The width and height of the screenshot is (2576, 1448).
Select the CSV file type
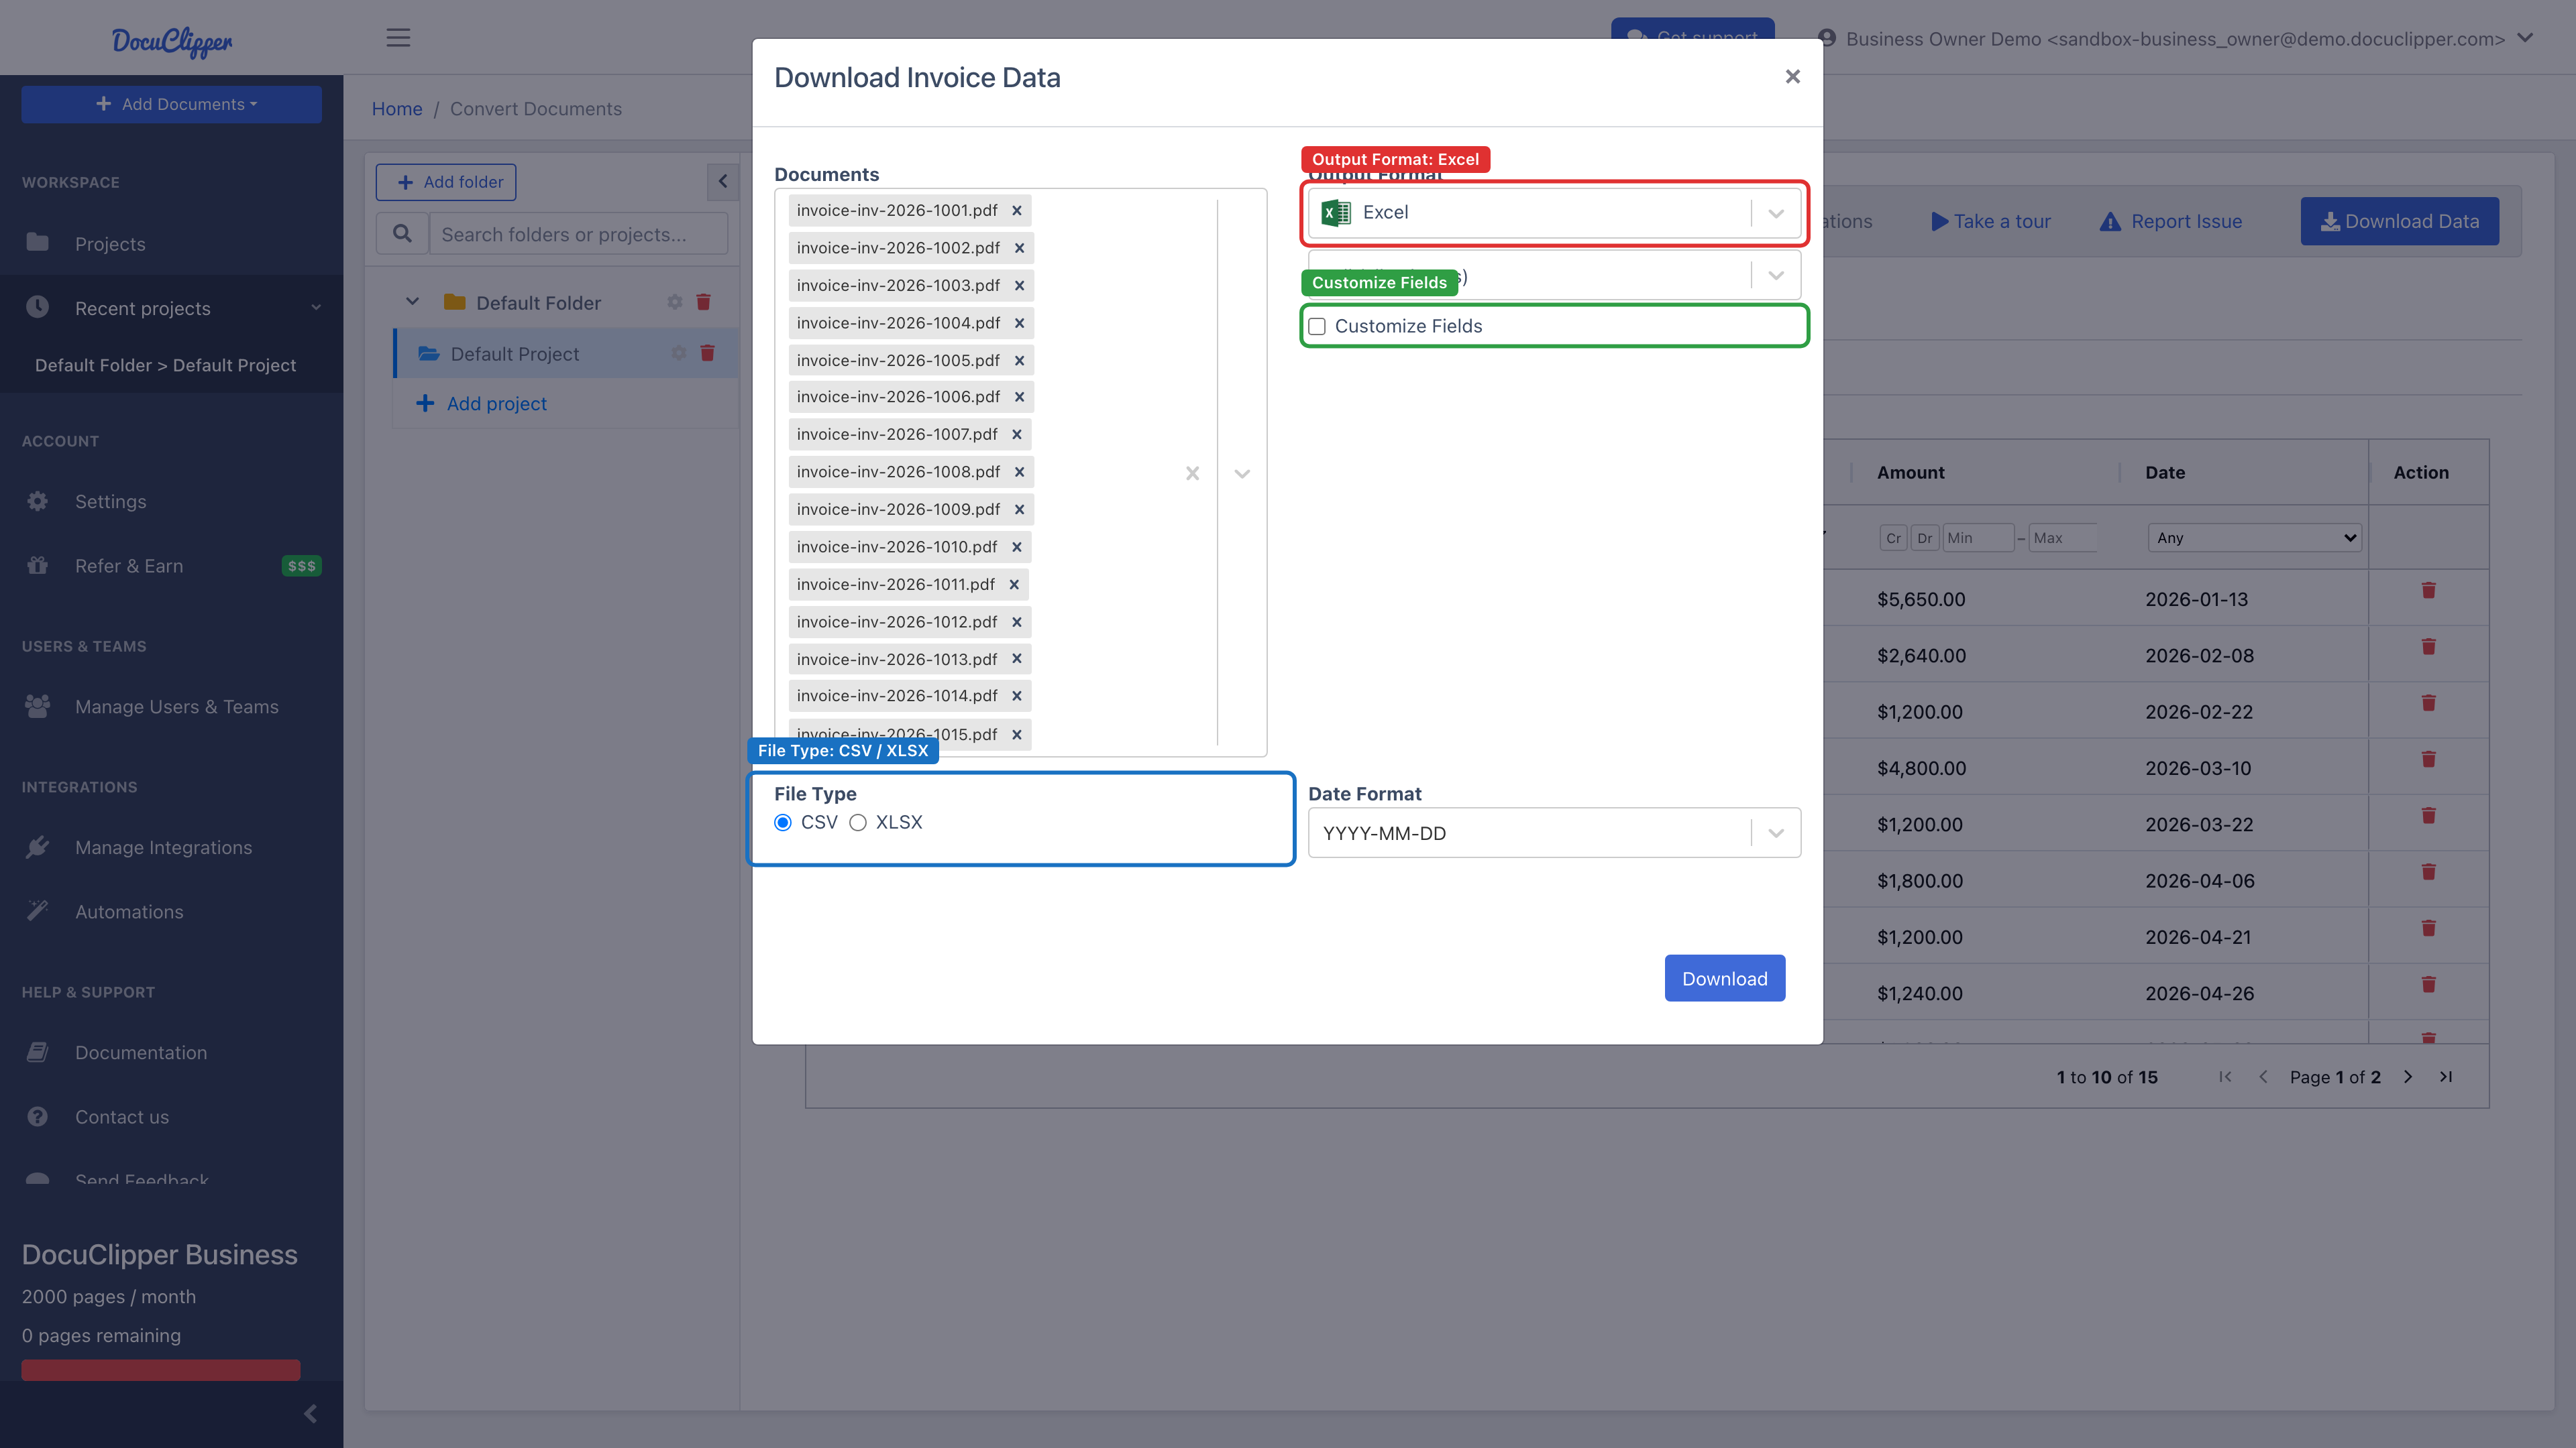pyautogui.click(x=783, y=823)
